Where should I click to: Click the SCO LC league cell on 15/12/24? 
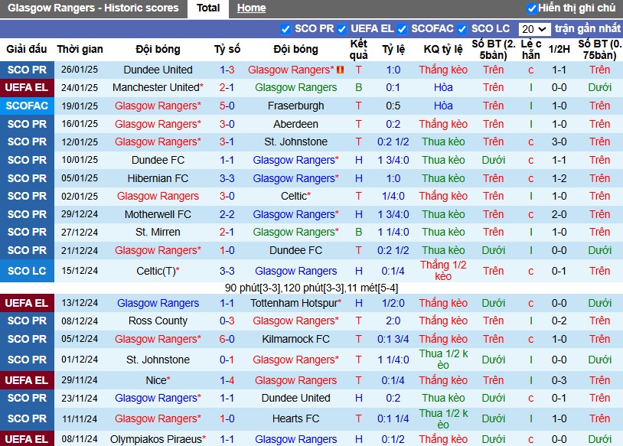click(x=27, y=271)
